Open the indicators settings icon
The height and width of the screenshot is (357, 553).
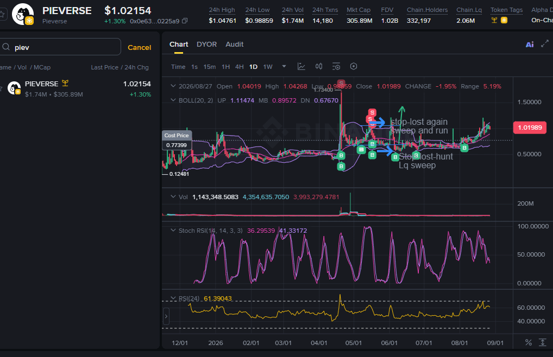click(x=336, y=67)
